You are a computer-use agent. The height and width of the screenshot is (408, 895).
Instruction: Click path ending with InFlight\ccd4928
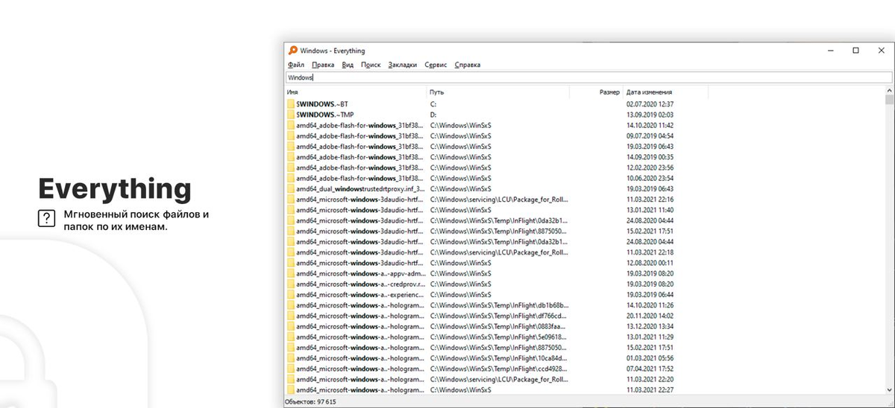[x=499, y=369]
